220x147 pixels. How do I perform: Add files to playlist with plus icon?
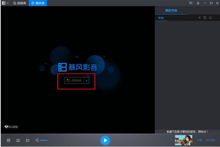click(x=199, y=18)
